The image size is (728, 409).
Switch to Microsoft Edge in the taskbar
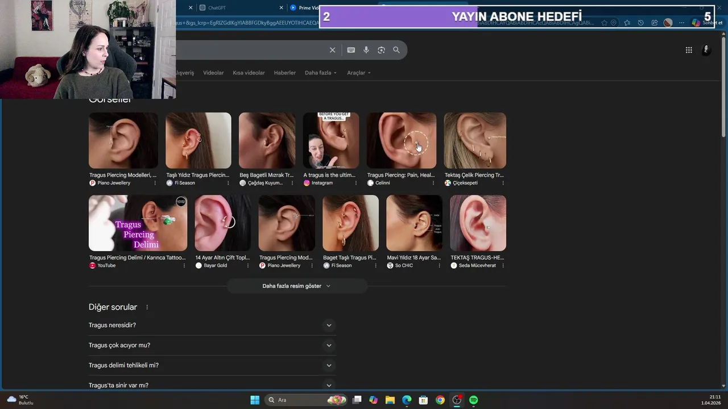click(407, 400)
